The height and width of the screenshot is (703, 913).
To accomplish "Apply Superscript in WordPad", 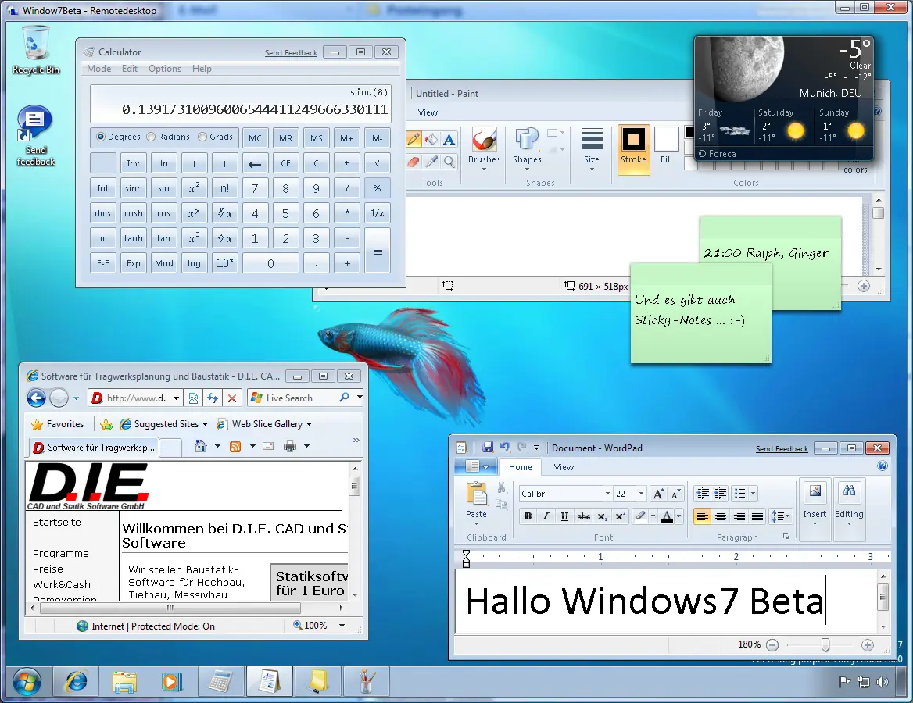I will pos(621,516).
